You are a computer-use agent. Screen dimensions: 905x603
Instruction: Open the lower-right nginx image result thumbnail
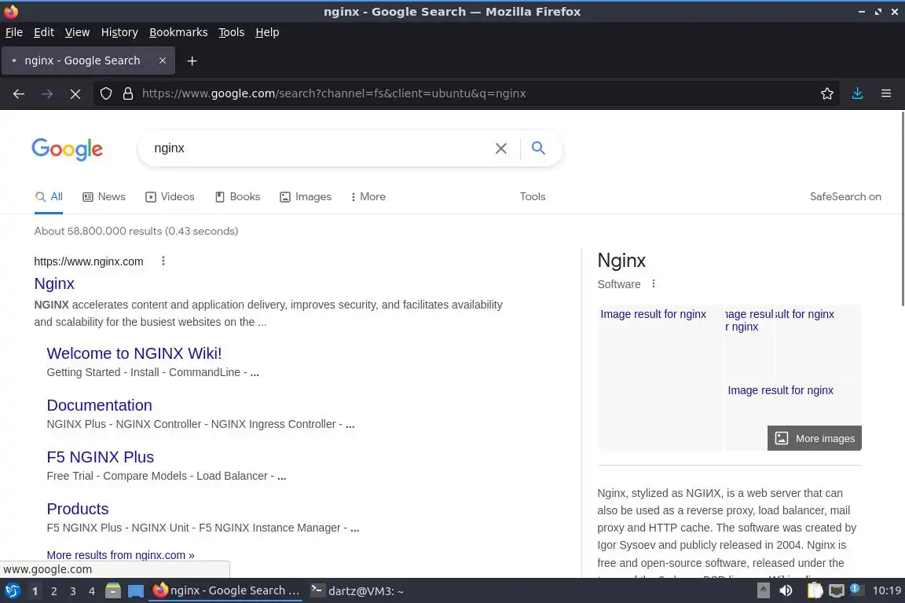tap(793, 404)
